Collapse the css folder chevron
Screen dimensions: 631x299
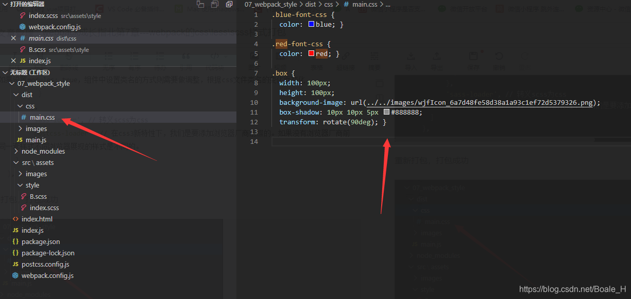(x=20, y=106)
